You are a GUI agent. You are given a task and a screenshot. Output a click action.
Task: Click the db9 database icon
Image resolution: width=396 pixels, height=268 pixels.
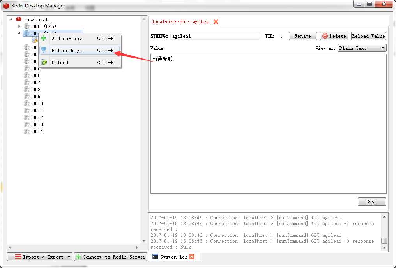[27, 96]
